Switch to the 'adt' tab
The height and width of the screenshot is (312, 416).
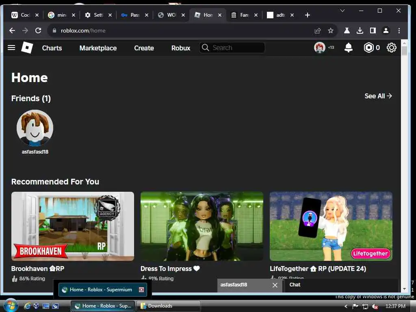pos(277,15)
